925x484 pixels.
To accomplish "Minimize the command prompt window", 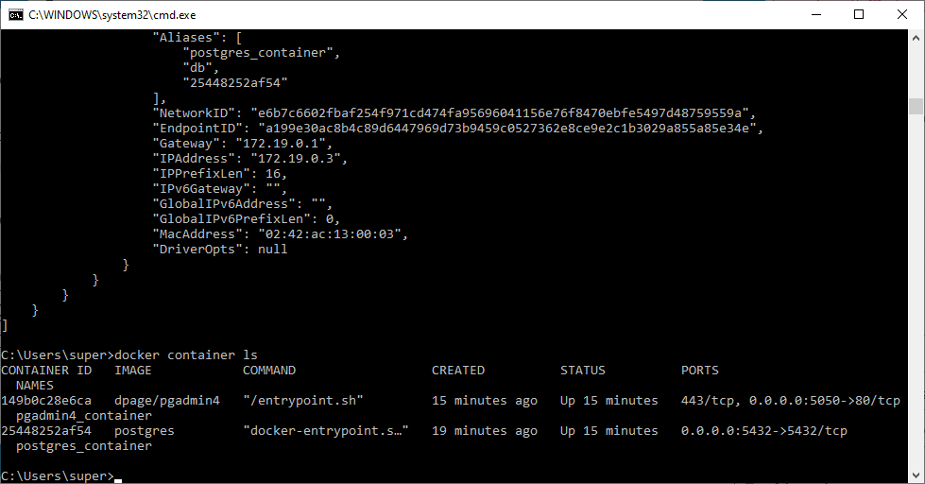I will (x=815, y=14).
